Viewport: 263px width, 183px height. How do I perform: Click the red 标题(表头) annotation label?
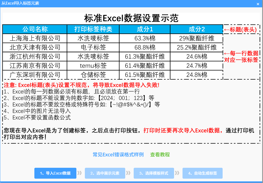(x=241, y=30)
